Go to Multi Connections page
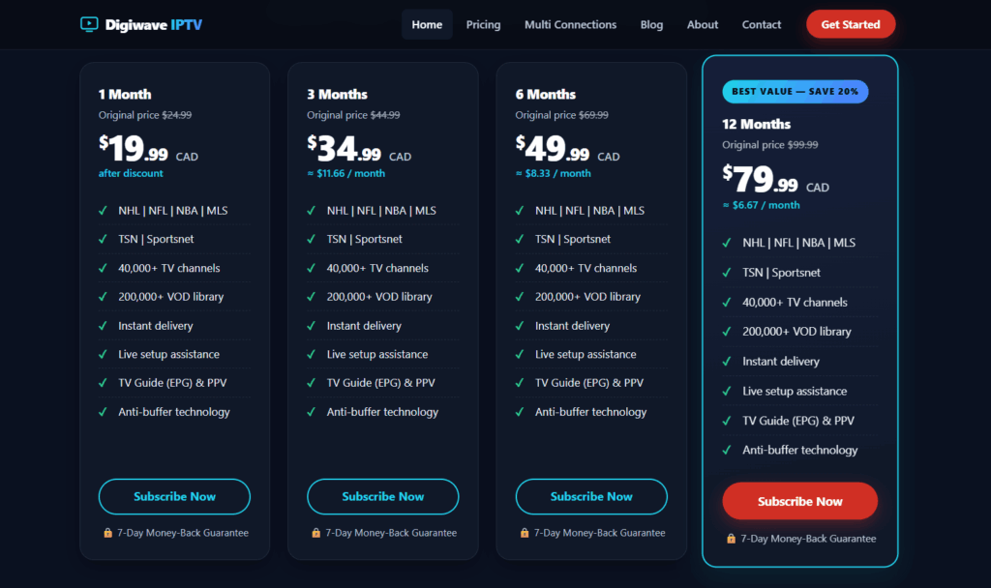Viewport: 991px width, 588px height. click(571, 24)
